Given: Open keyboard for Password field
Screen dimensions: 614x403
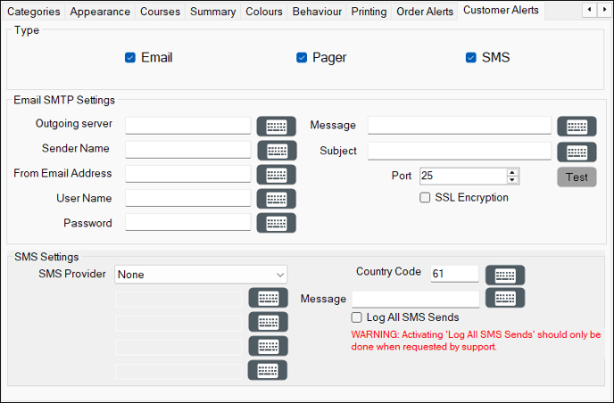Looking at the screenshot, I should coord(277,223).
